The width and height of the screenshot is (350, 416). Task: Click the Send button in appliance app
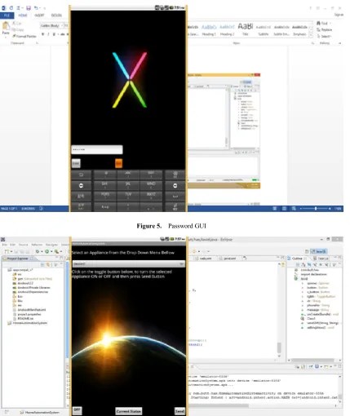click(x=179, y=411)
